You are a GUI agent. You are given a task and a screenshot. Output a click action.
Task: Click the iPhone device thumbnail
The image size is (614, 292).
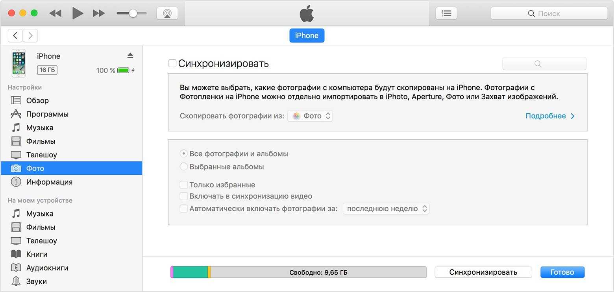click(18, 63)
